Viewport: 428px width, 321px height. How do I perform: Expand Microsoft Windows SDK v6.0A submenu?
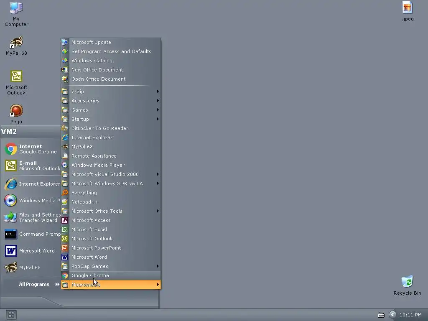[x=110, y=183]
